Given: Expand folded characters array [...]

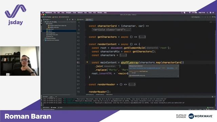Looking at the screenshot, I should click(123, 55).
